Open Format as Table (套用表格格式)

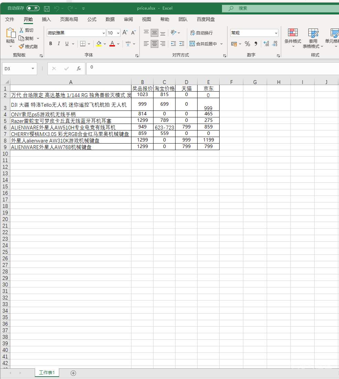point(313,38)
